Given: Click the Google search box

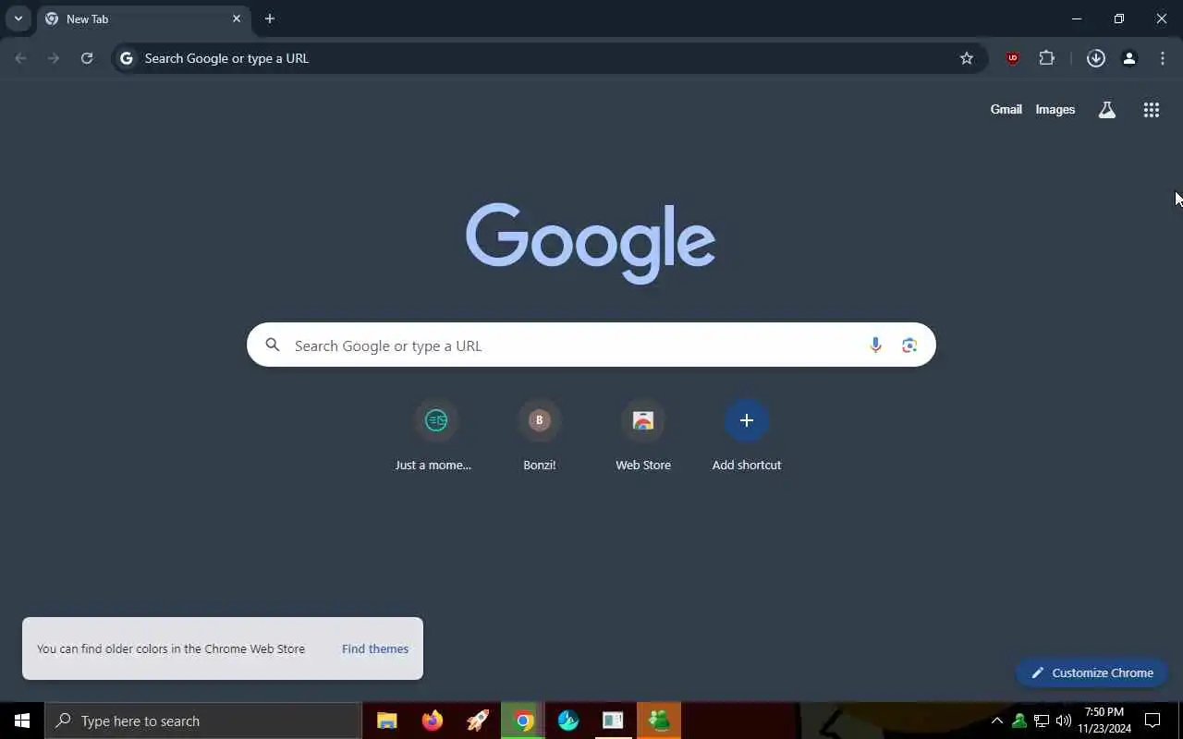Looking at the screenshot, I should (591, 345).
